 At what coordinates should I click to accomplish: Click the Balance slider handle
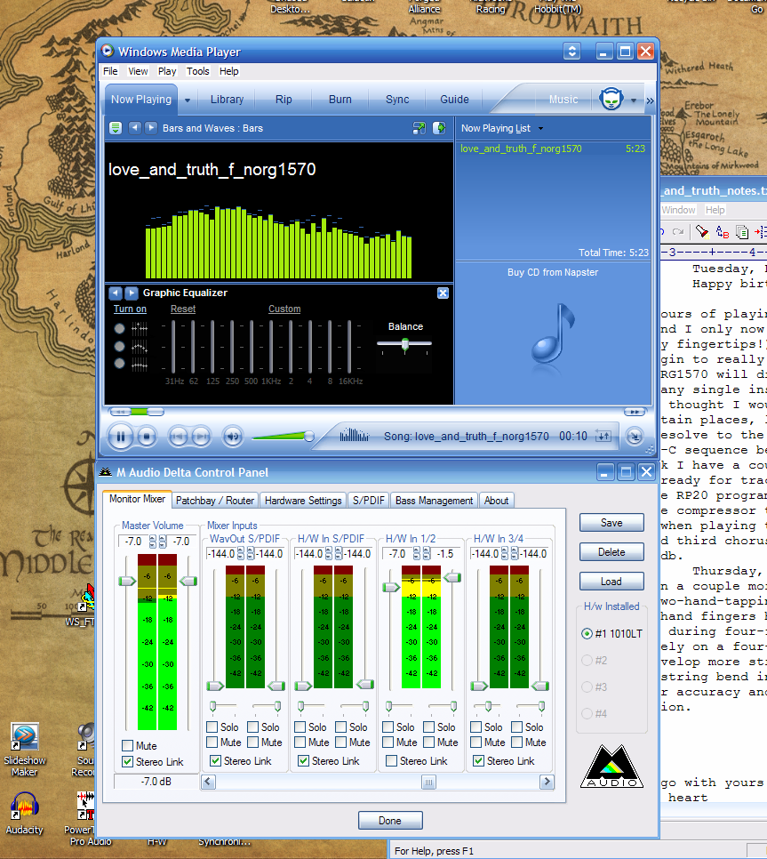point(405,344)
